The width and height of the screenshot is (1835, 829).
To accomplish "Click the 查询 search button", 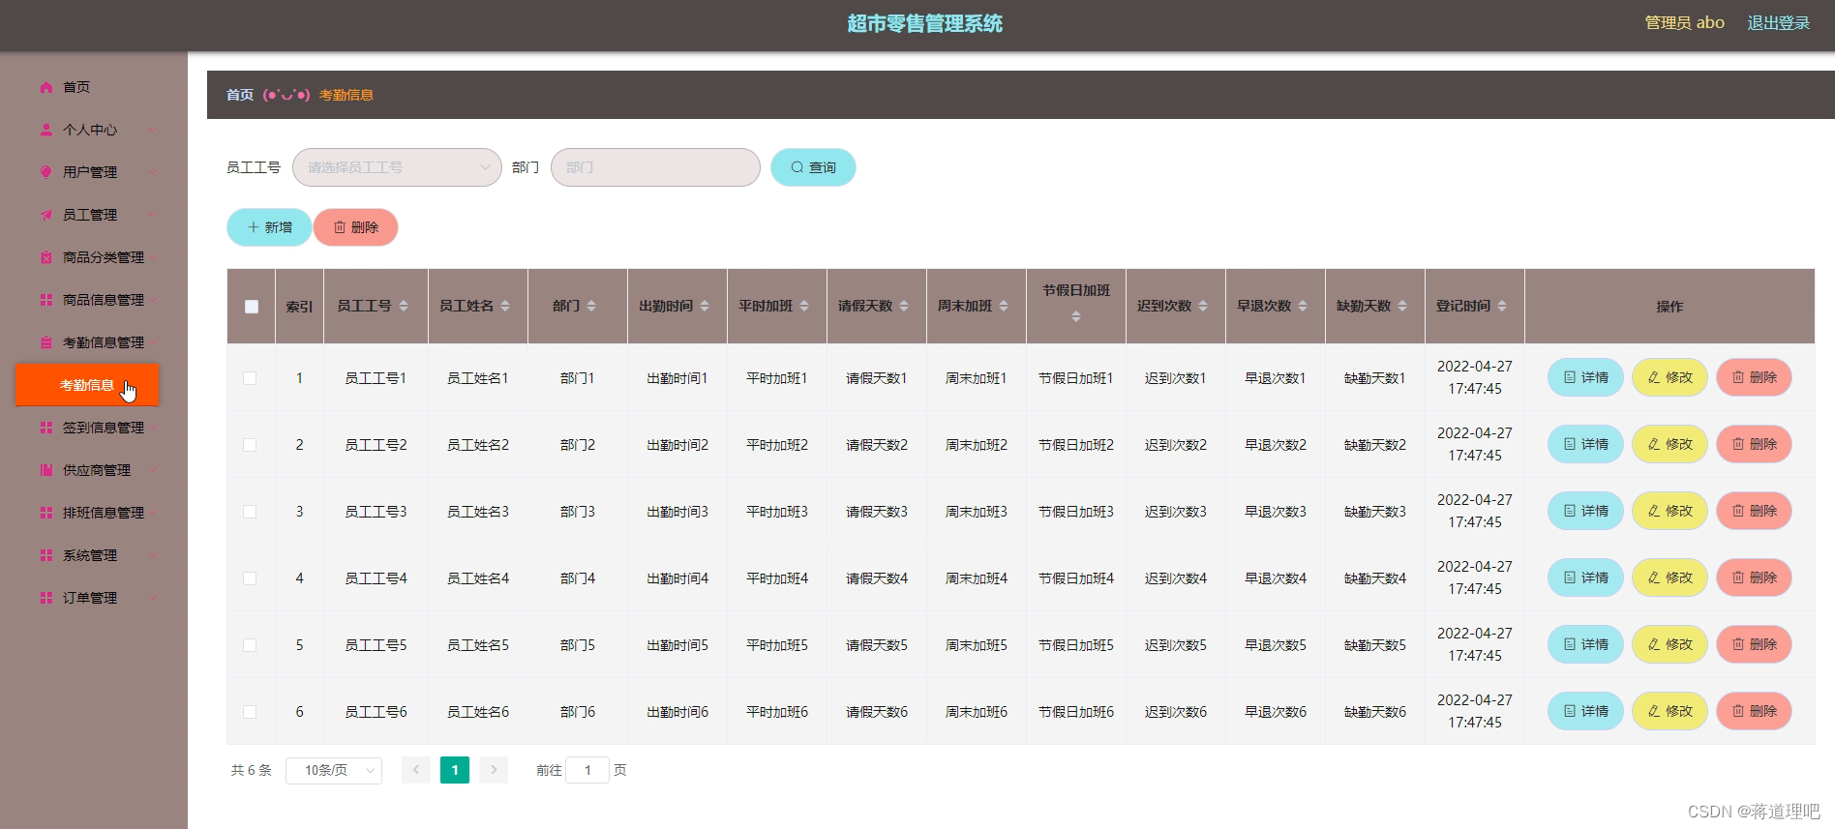I will click(813, 167).
